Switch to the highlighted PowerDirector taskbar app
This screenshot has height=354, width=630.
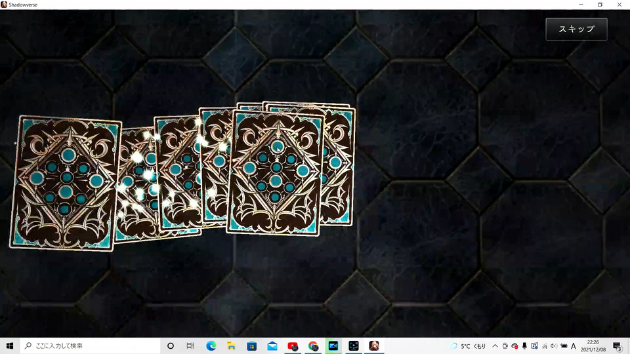[x=333, y=345]
